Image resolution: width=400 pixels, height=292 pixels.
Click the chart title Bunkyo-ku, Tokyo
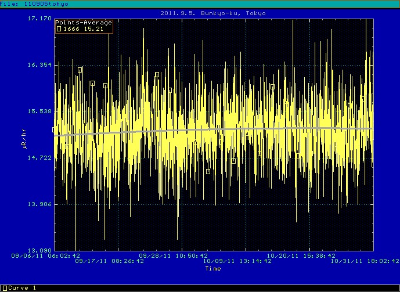200,12
